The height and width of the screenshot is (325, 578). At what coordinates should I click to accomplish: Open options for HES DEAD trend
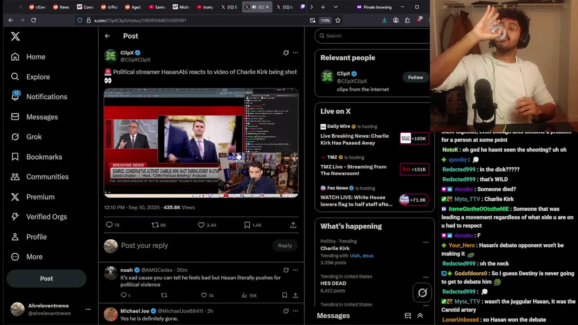(x=425, y=278)
